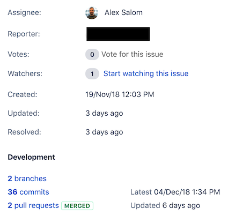
Task: Click the Created date 19/Nov/18 12:03 PM
Action: [120, 94]
